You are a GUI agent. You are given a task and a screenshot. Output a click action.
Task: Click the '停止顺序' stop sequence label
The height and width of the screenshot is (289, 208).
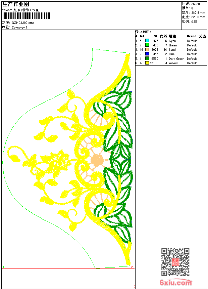(x=143, y=32)
